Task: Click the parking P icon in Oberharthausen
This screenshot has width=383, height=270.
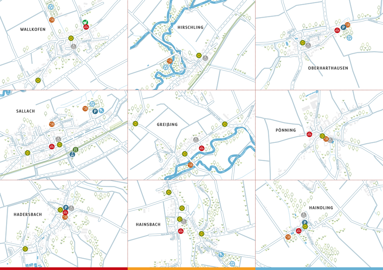Action: pos(344,27)
